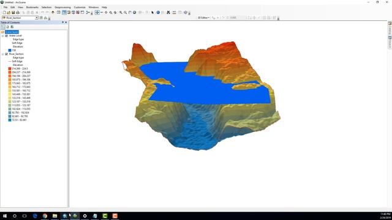Toggle the Water Level layer checkbox
This screenshot has width=392, height=220.
7,35
